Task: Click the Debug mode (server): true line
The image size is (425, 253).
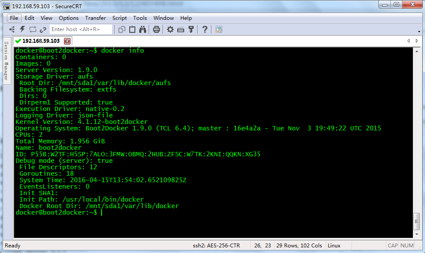Action: (x=64, y=161)
